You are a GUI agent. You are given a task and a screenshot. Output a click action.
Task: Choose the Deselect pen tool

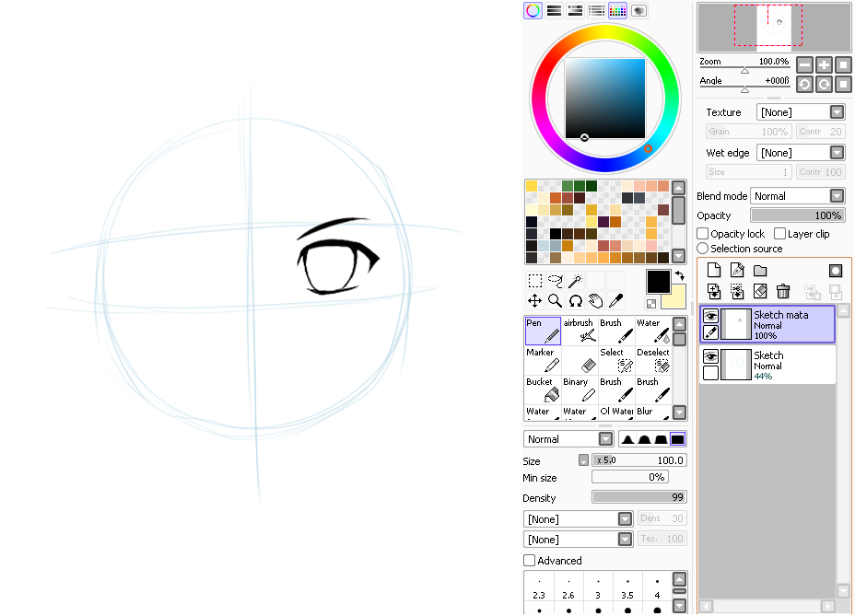[x=653, y=360]
